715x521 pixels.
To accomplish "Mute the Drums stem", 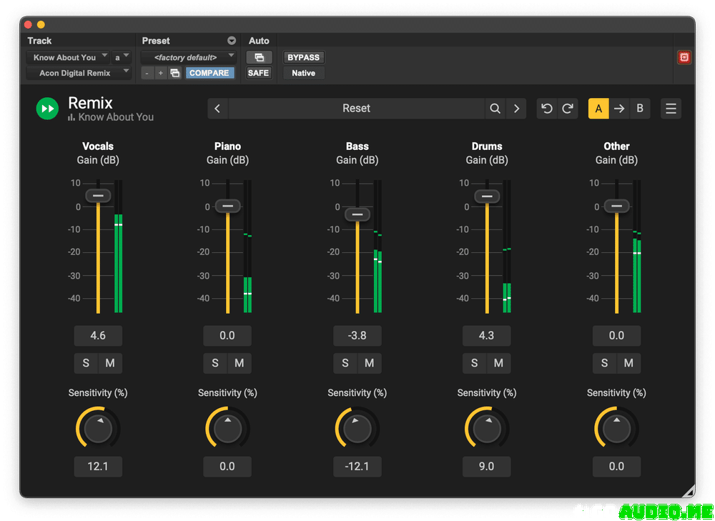I will point(499,363).
